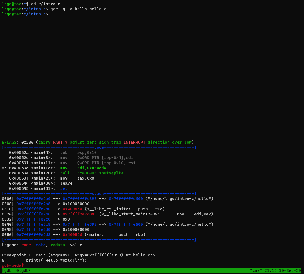Click the blue 'data' legend entry

(x=41, y=245)
